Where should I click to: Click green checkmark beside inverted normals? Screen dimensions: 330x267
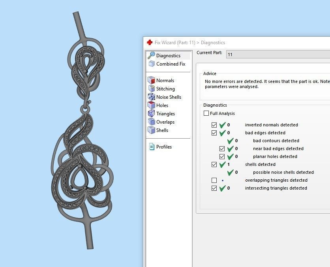point(223,125)
